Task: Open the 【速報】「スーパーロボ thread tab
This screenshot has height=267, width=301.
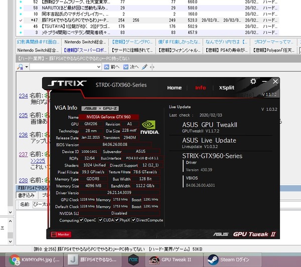Action: pos(85,50)
